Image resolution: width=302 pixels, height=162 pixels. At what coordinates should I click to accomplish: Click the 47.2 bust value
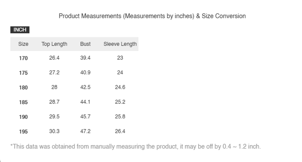pyautogui.click(x=85, y=131)
